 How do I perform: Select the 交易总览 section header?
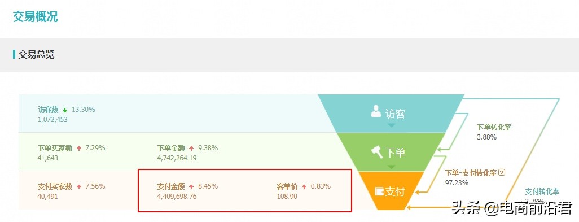click(36, 55)
